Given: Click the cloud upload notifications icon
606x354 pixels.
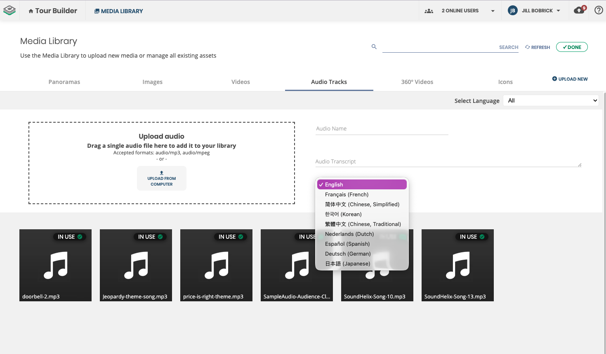Looking at the screenshot, I should (x=579, y=10).
